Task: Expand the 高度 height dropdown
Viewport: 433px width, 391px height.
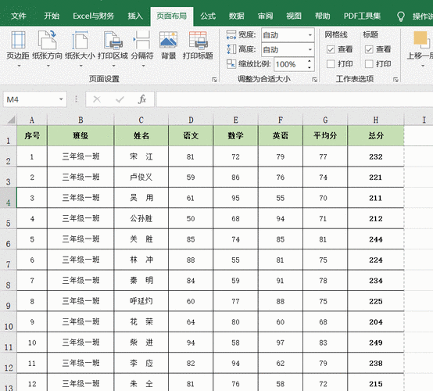Action: pos(310,50)
